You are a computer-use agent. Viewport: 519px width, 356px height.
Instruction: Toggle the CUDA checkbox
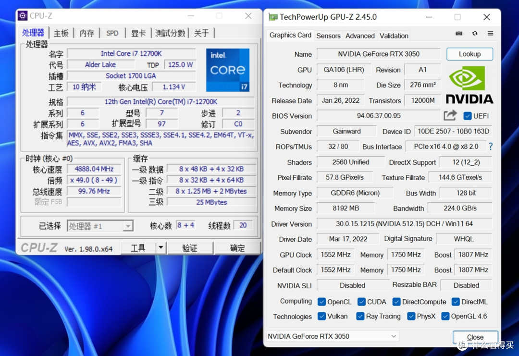click(x=361, y=302)
